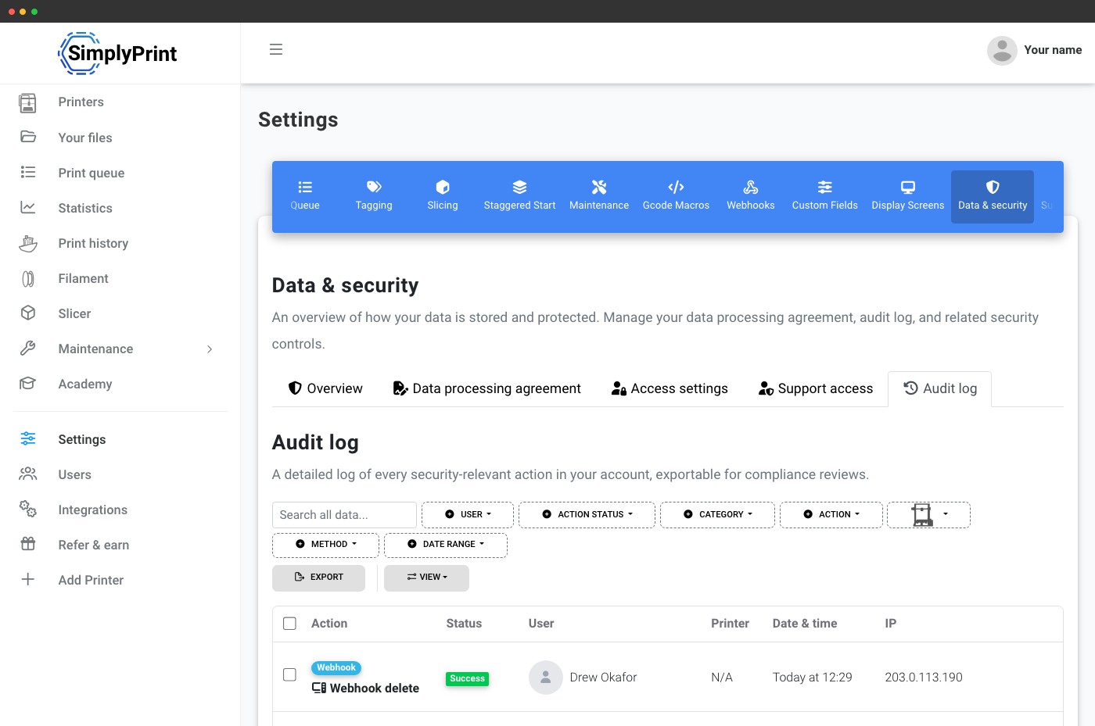Open the Integrations sidebar link
Viewport: 1095px width, 726px height.
(x=93, y=510)
